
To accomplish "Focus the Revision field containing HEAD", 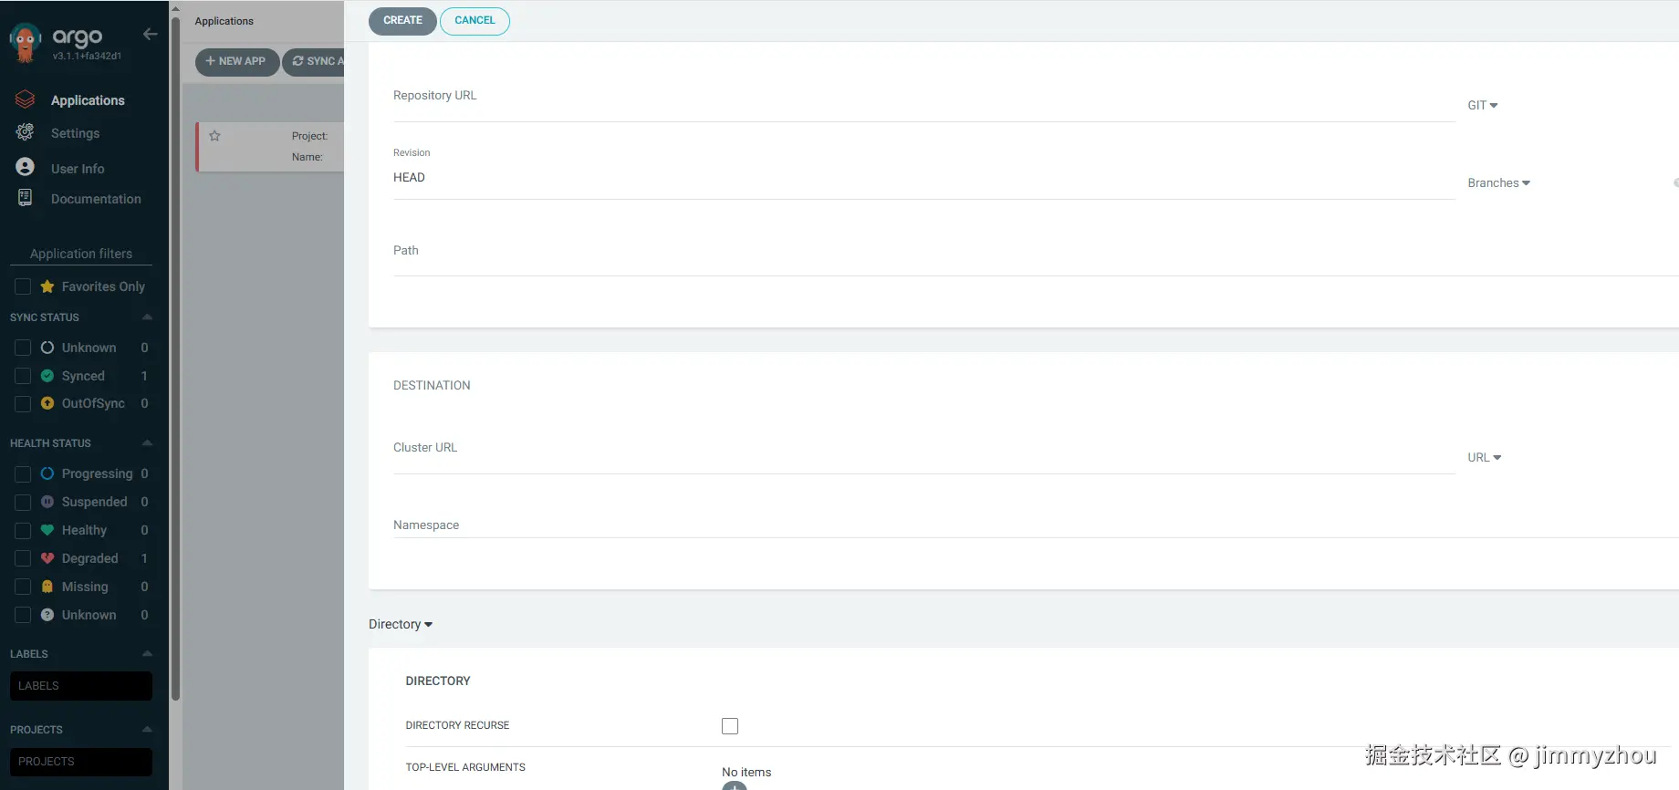I will tap(923, 178).
